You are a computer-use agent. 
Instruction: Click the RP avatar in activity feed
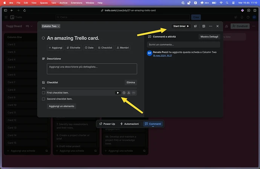click(150, 53)
